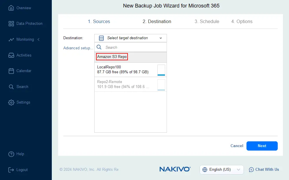Go to the 1. Sources step
289x180 pixels.
click(x=99, y=22)
